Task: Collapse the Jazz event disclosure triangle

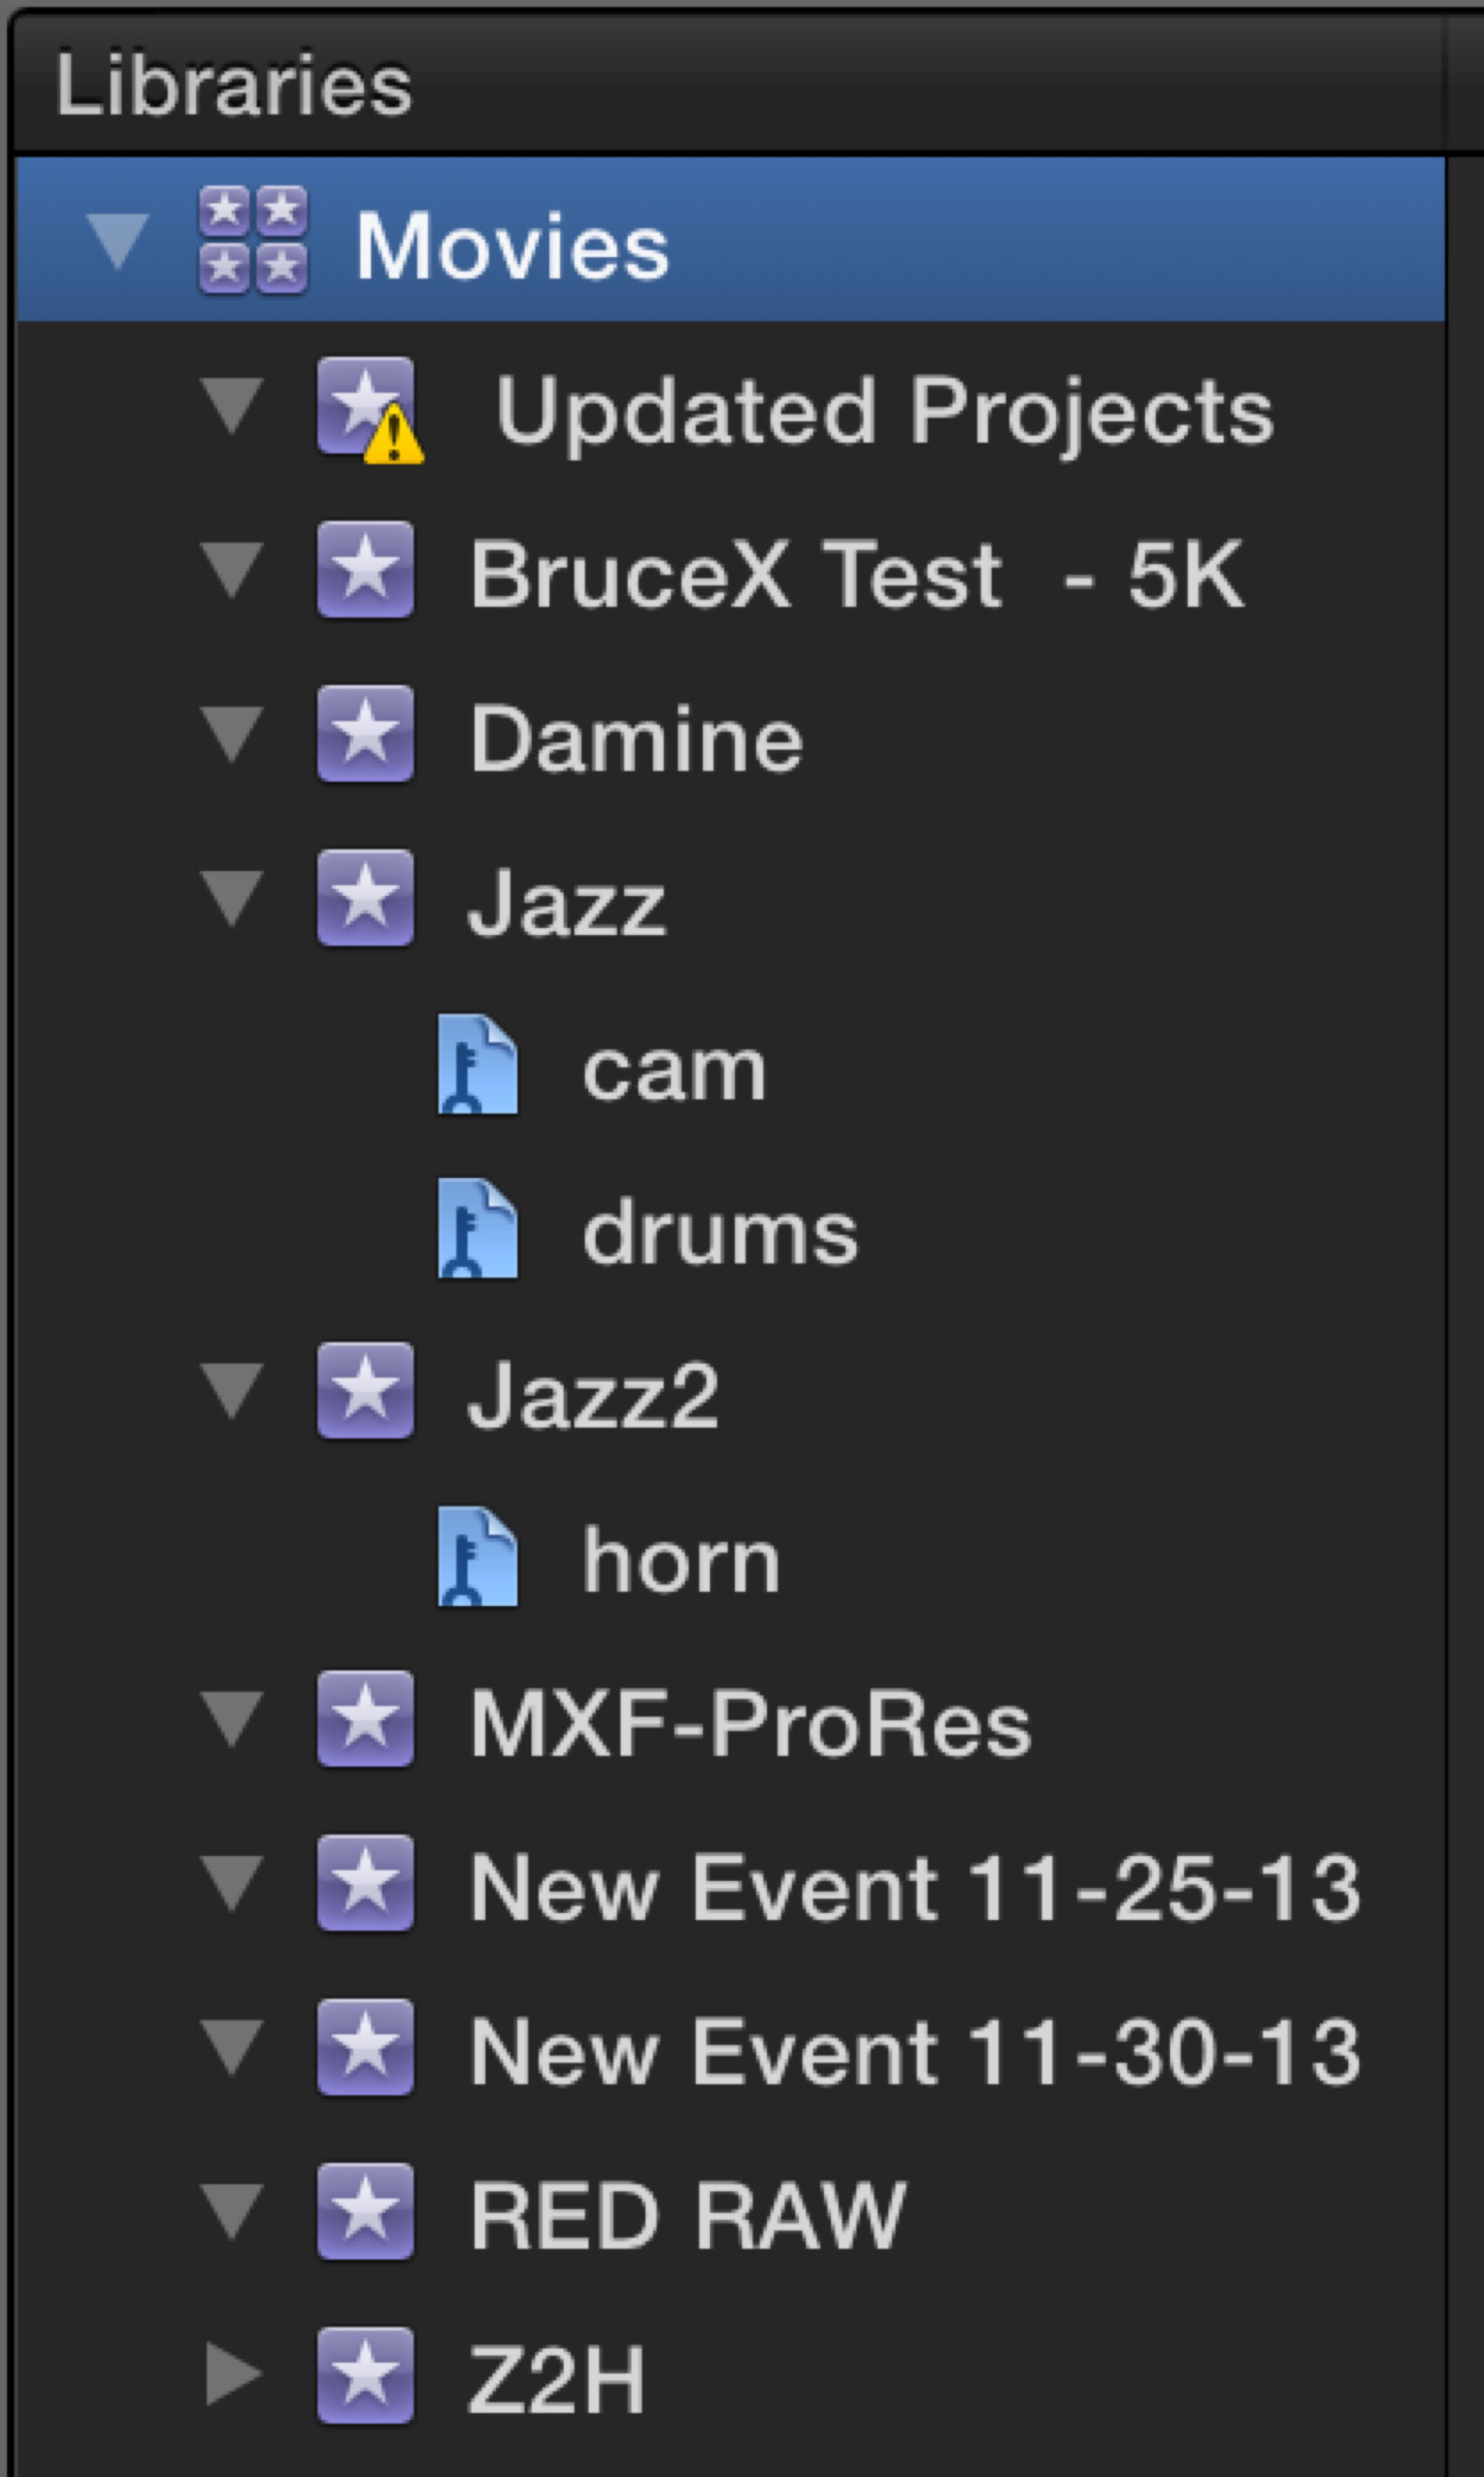Action: 232,898
